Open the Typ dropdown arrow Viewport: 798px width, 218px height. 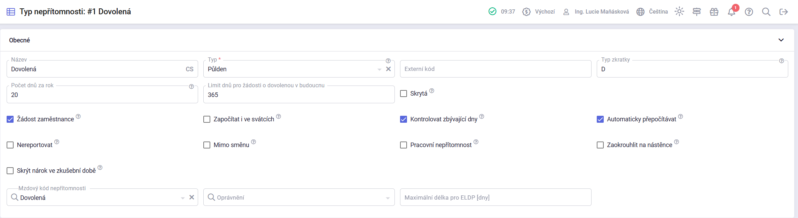click(380, 69)
